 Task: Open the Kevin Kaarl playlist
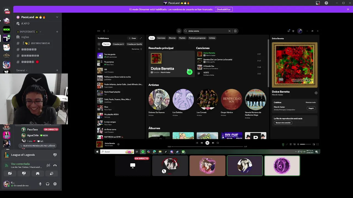tap(120, 93)
